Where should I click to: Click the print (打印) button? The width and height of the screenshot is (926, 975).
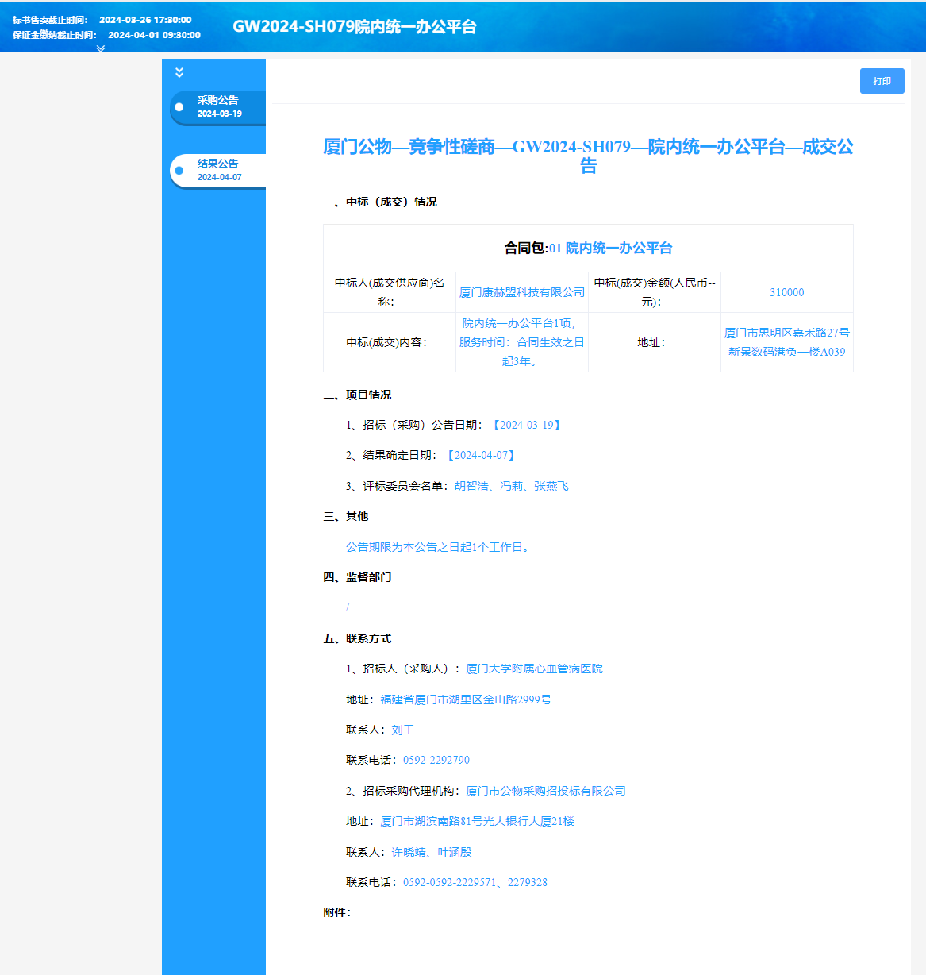point(882,80)
